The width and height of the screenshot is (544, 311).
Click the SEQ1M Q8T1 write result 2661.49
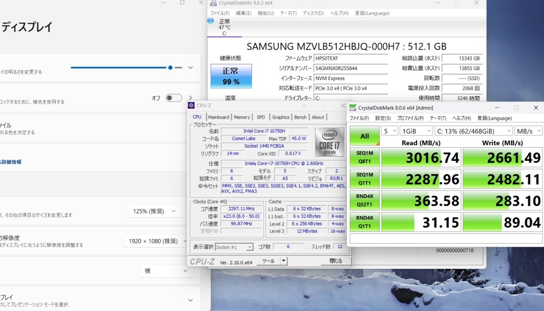point(502,157)
